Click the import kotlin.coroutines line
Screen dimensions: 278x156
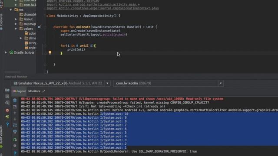(103, 8)
